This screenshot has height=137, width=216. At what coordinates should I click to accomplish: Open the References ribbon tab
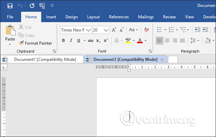tap(119, 17)
